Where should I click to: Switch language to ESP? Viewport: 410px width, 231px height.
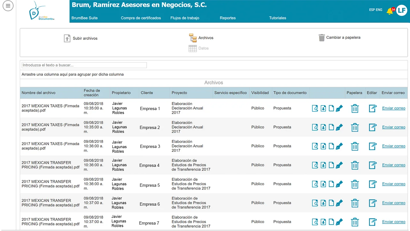click(372, 10)
